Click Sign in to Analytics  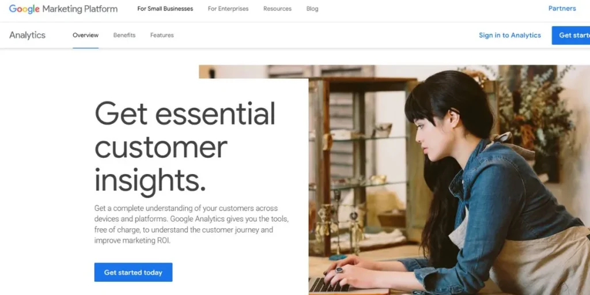(x=510, y=35)
